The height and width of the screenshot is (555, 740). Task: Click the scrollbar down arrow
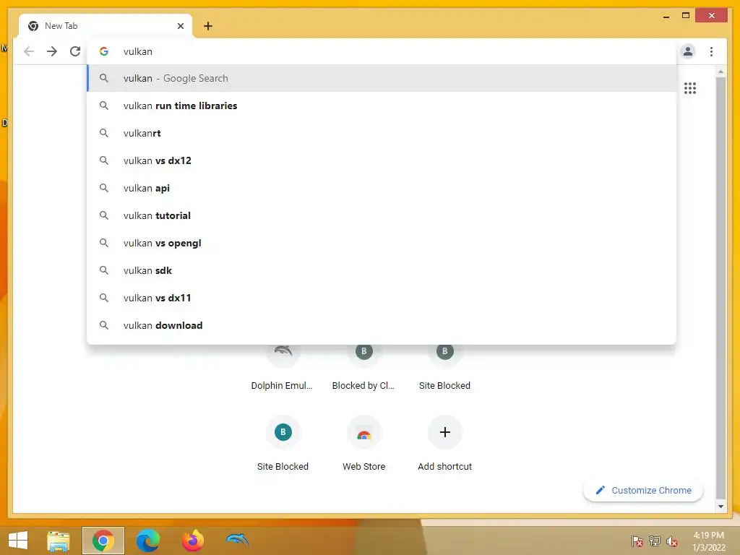tap(720, 507)
